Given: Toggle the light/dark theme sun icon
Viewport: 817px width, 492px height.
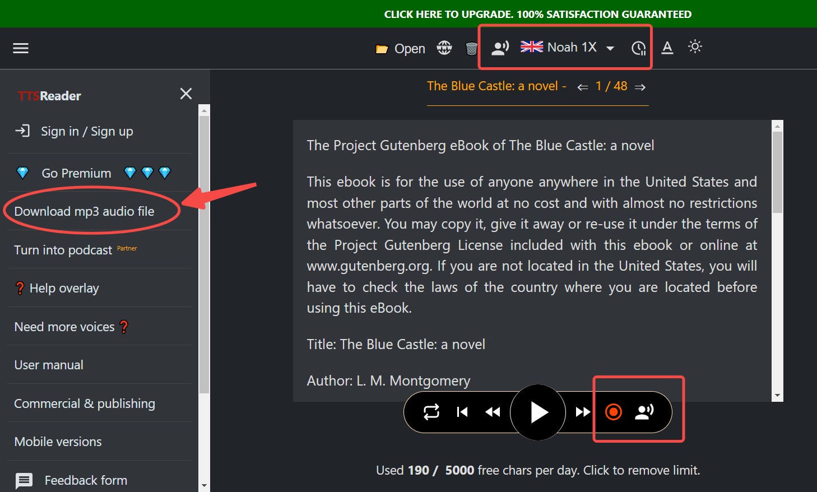Looking at the screenshot, I should pyautogui.click(x=695, y=47).
